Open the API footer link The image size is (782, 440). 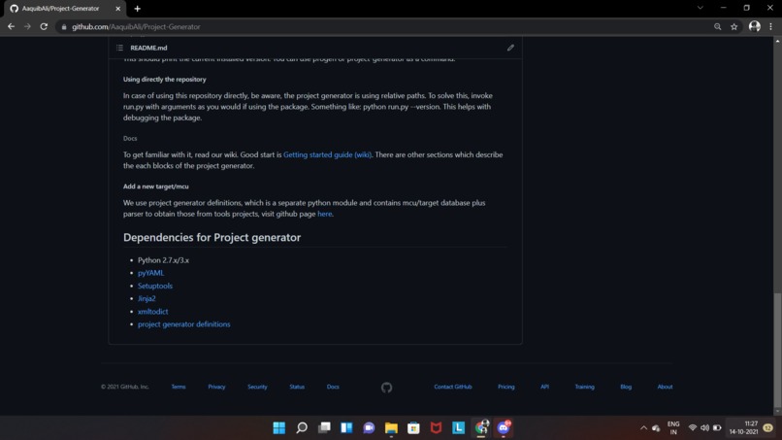tap(544, 387)
